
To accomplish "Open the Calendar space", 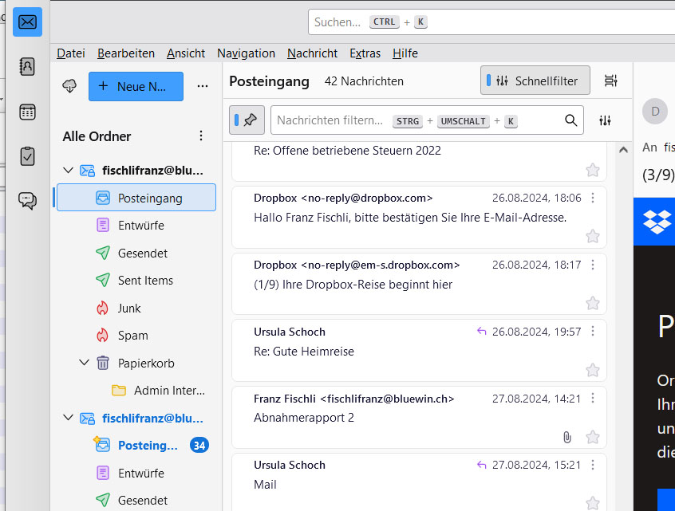I will [27, 112].
